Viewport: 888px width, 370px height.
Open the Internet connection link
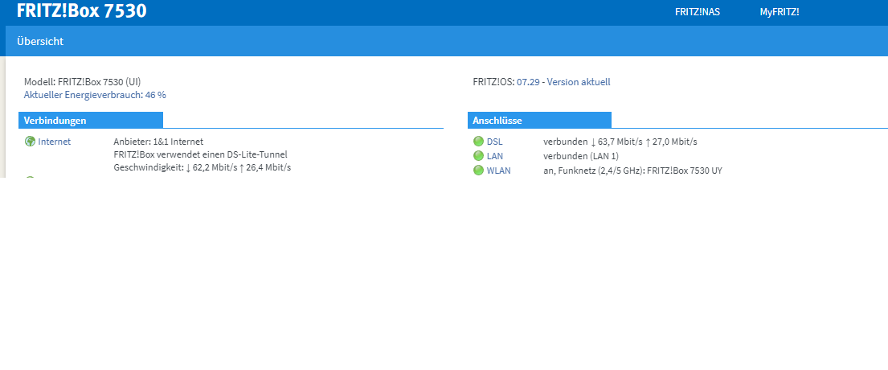[55, 142]
